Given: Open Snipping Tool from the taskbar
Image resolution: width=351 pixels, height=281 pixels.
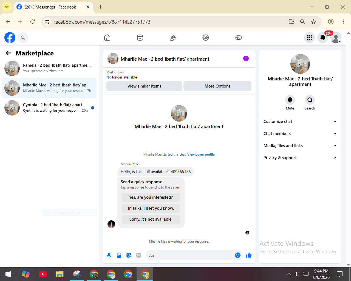Looking at the screenshot, I should 77,274.
